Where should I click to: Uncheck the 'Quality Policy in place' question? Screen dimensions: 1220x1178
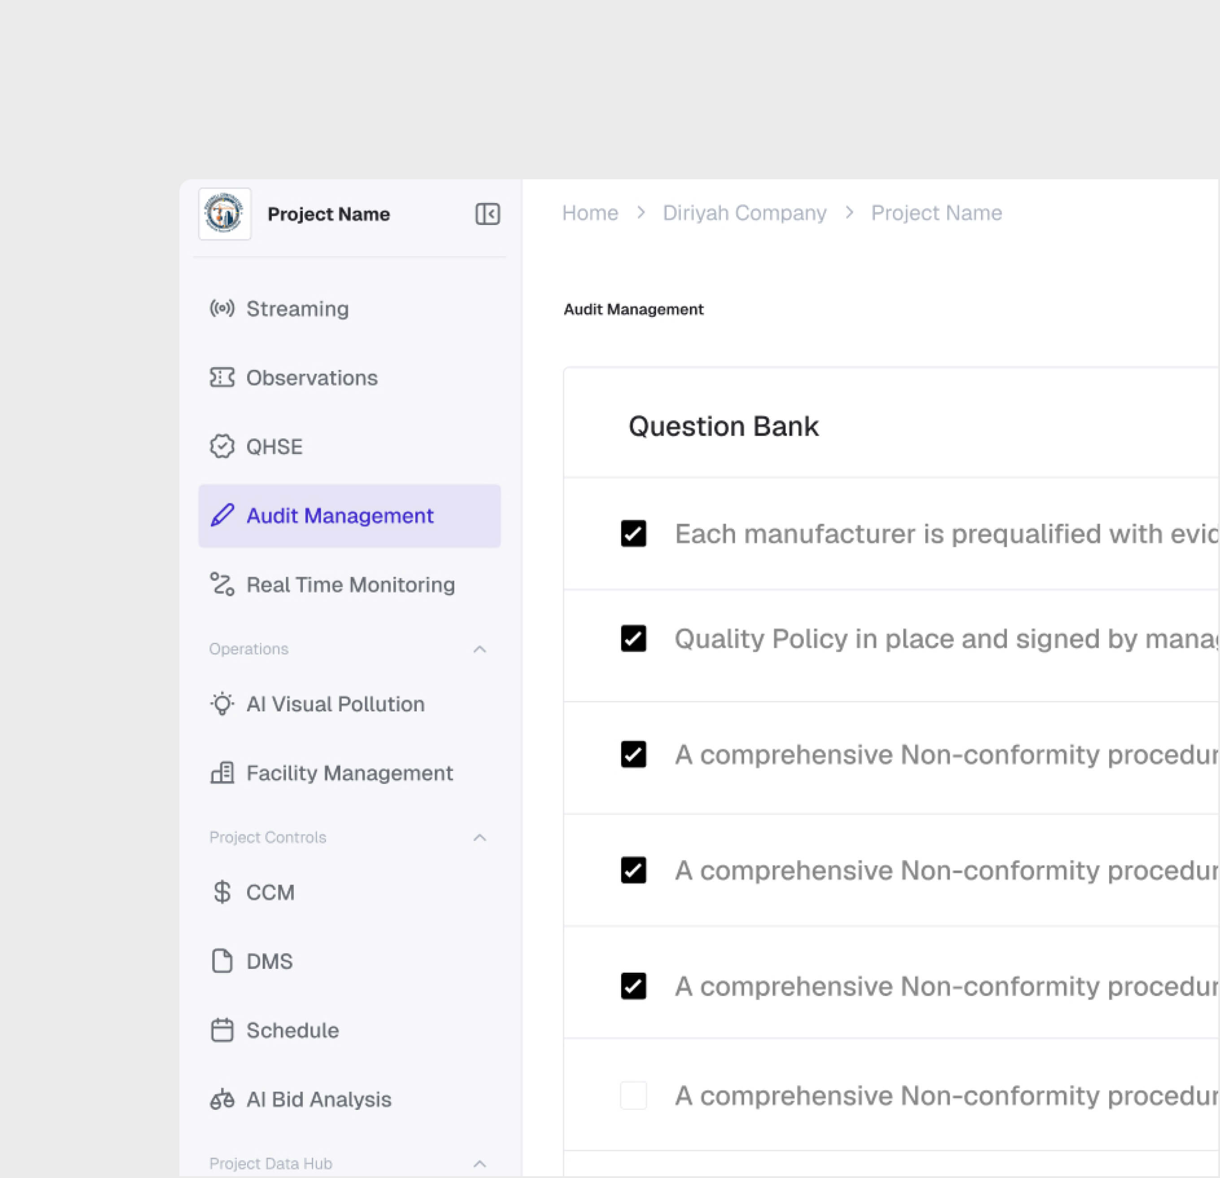coord(633,639)
